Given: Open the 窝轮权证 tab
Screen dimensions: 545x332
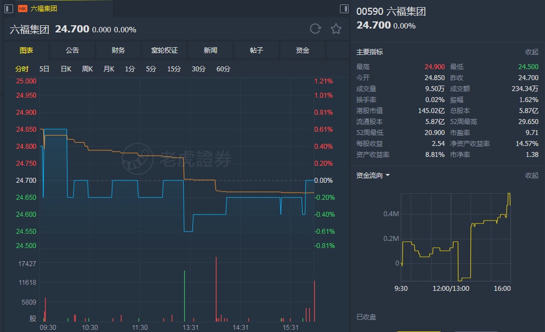Looking at the screenshot, I should click(x=164, y=50).
